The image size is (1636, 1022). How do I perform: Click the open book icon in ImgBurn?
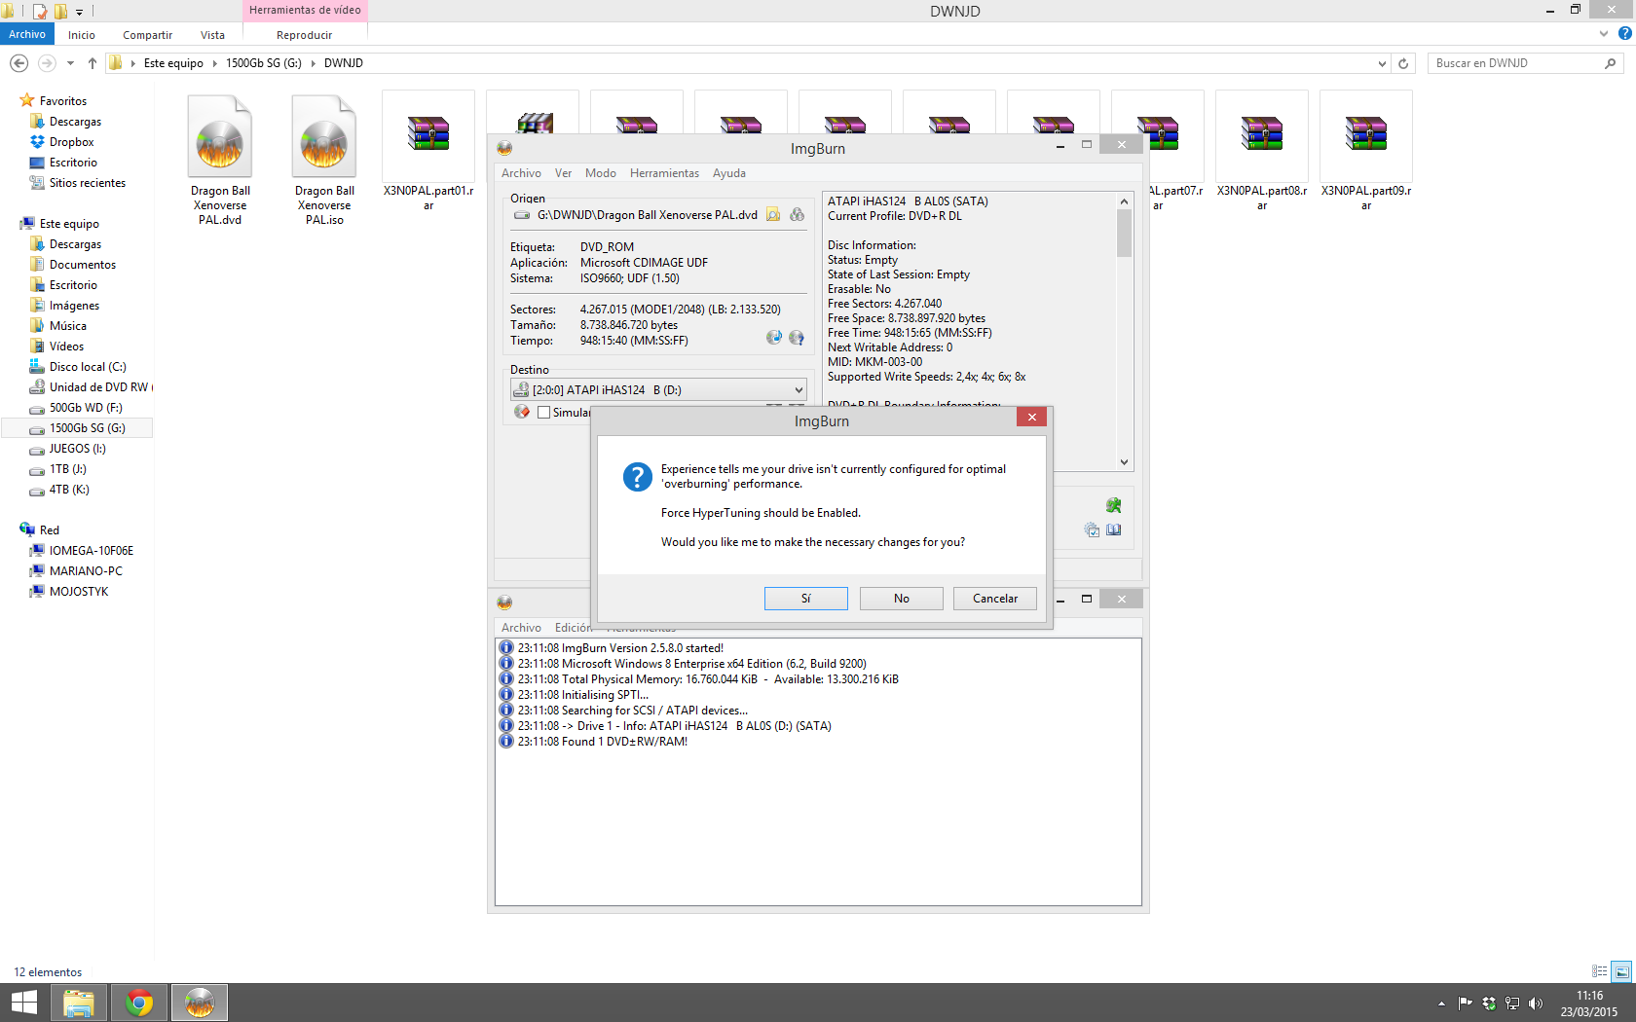1114,529
